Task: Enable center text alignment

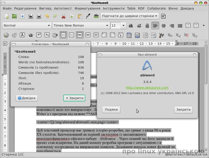Action: (x=164, y=25)
